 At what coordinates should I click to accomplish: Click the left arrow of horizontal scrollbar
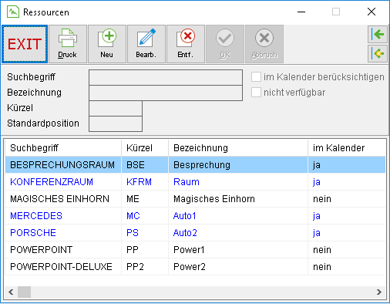(11, 292)
